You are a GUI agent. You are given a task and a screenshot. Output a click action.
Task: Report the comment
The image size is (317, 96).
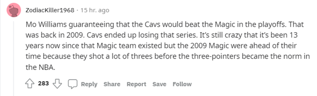pyautogui.click(x=136, y=84)
